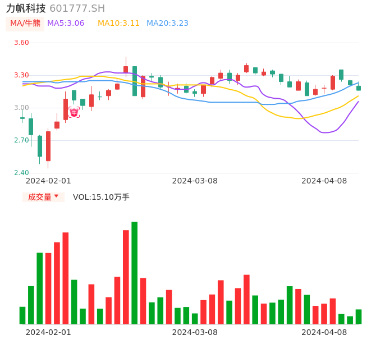385x340 pixels.
Task: Click the stock code 601777.SH
Action: tap(77, 8)
